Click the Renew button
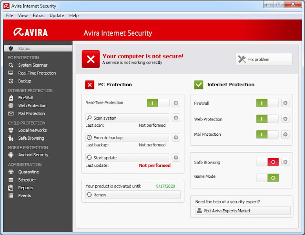This screenshot has height=235, width=305. [x=133, y=195]
